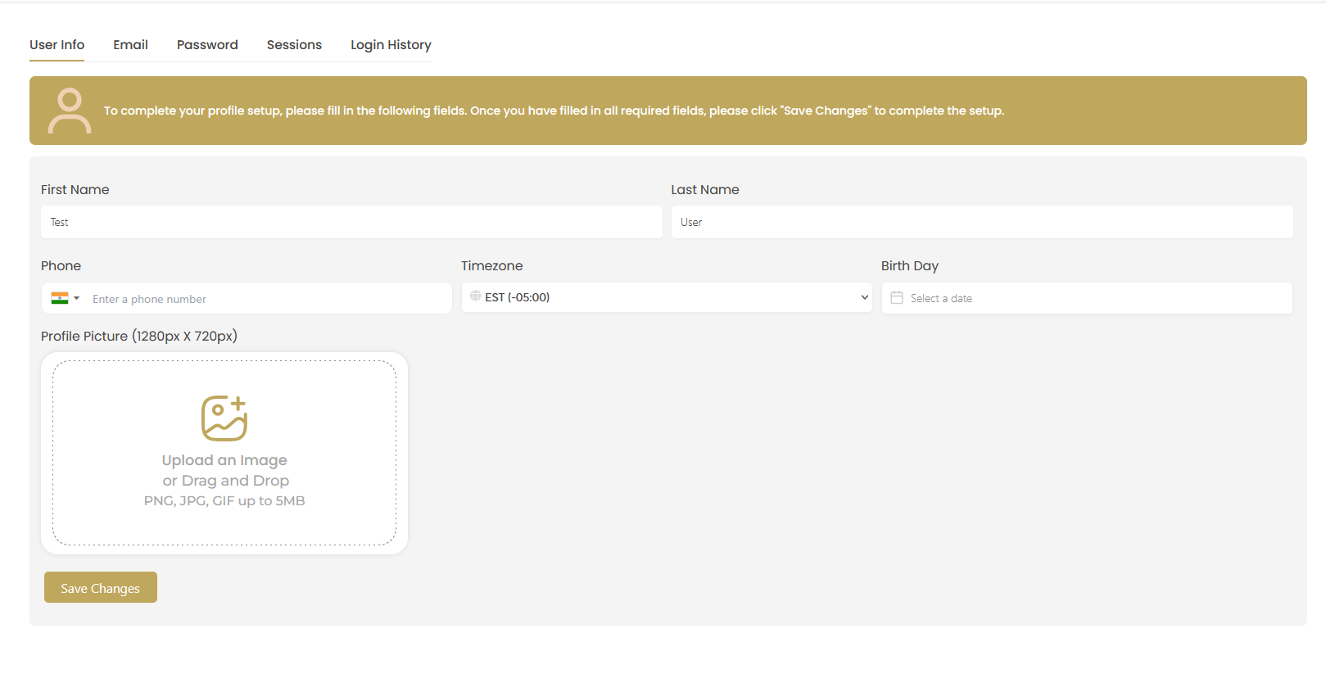Click the image upload icon
This screenshot has height=683, width=1326.
[224, 418]
